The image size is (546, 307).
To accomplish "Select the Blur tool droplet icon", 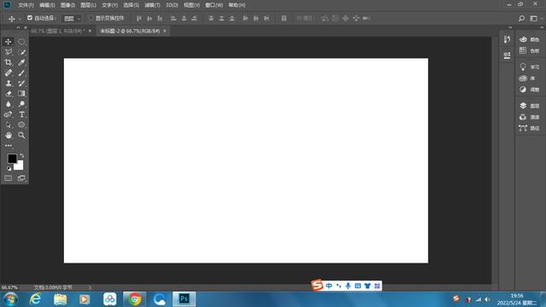I will click(9, 104).
